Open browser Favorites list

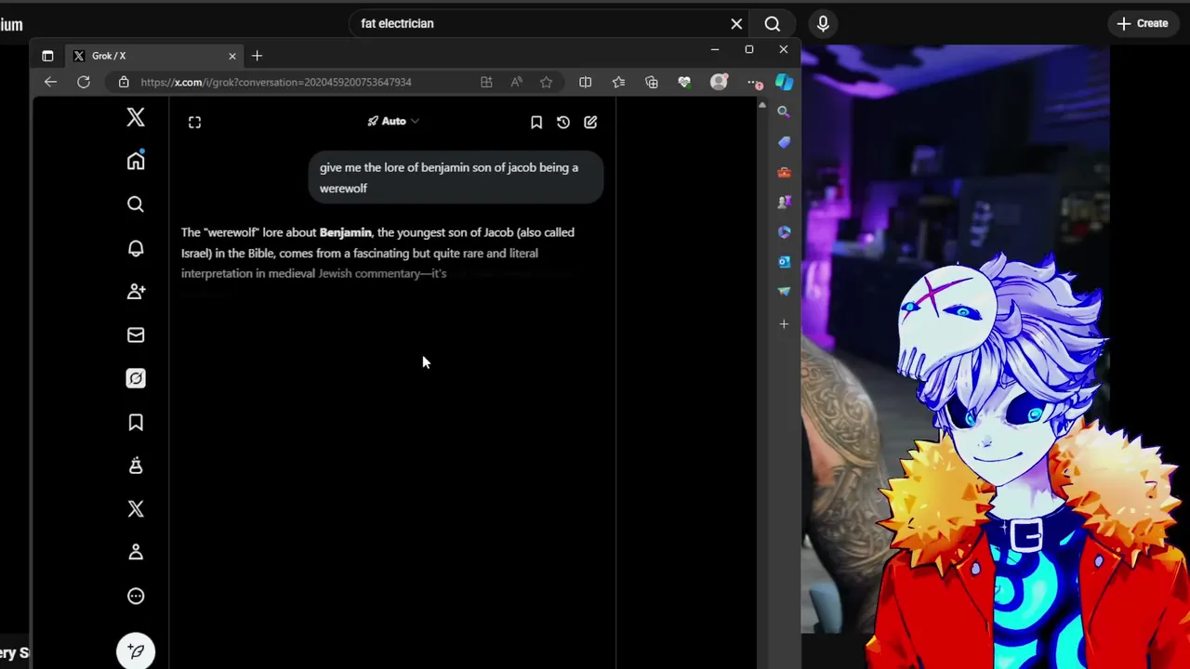coord(618,82)
